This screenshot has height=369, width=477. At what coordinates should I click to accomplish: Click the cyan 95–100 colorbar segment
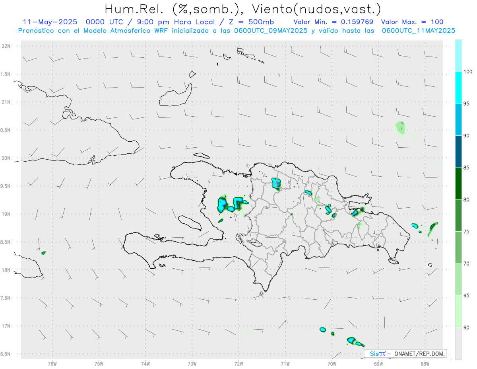pyautogui.click(x=458, y=88)
